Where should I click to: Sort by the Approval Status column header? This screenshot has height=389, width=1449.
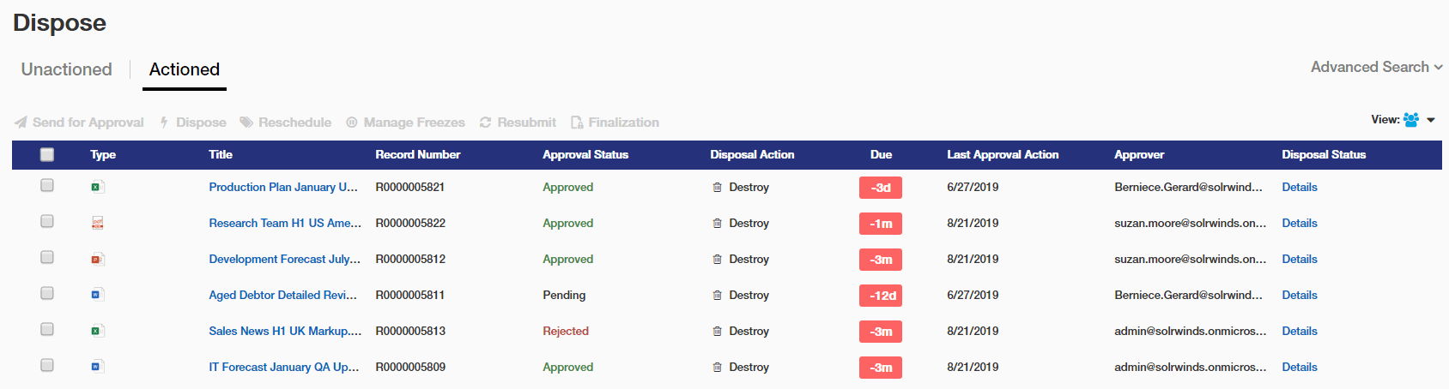(x=585, y=154)
